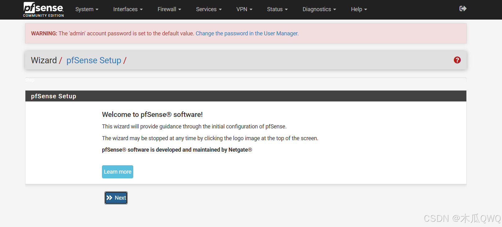Click the logout icon in the navbar

pyautogui.click(x=463, y=9)
